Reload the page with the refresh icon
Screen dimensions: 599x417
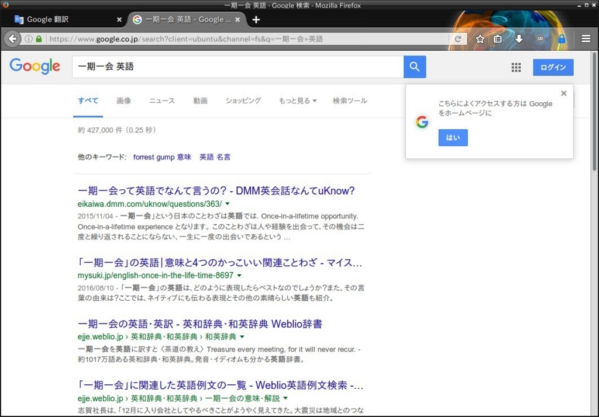[x=458, y=39]
